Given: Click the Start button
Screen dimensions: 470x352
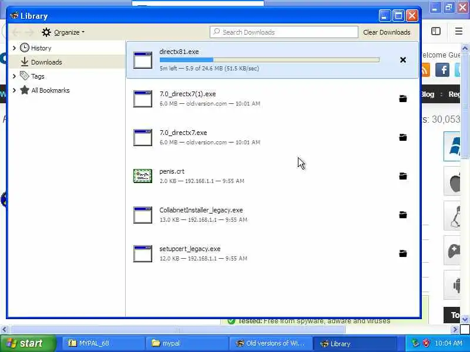Looking at the screenshot, I should (28, 343).
